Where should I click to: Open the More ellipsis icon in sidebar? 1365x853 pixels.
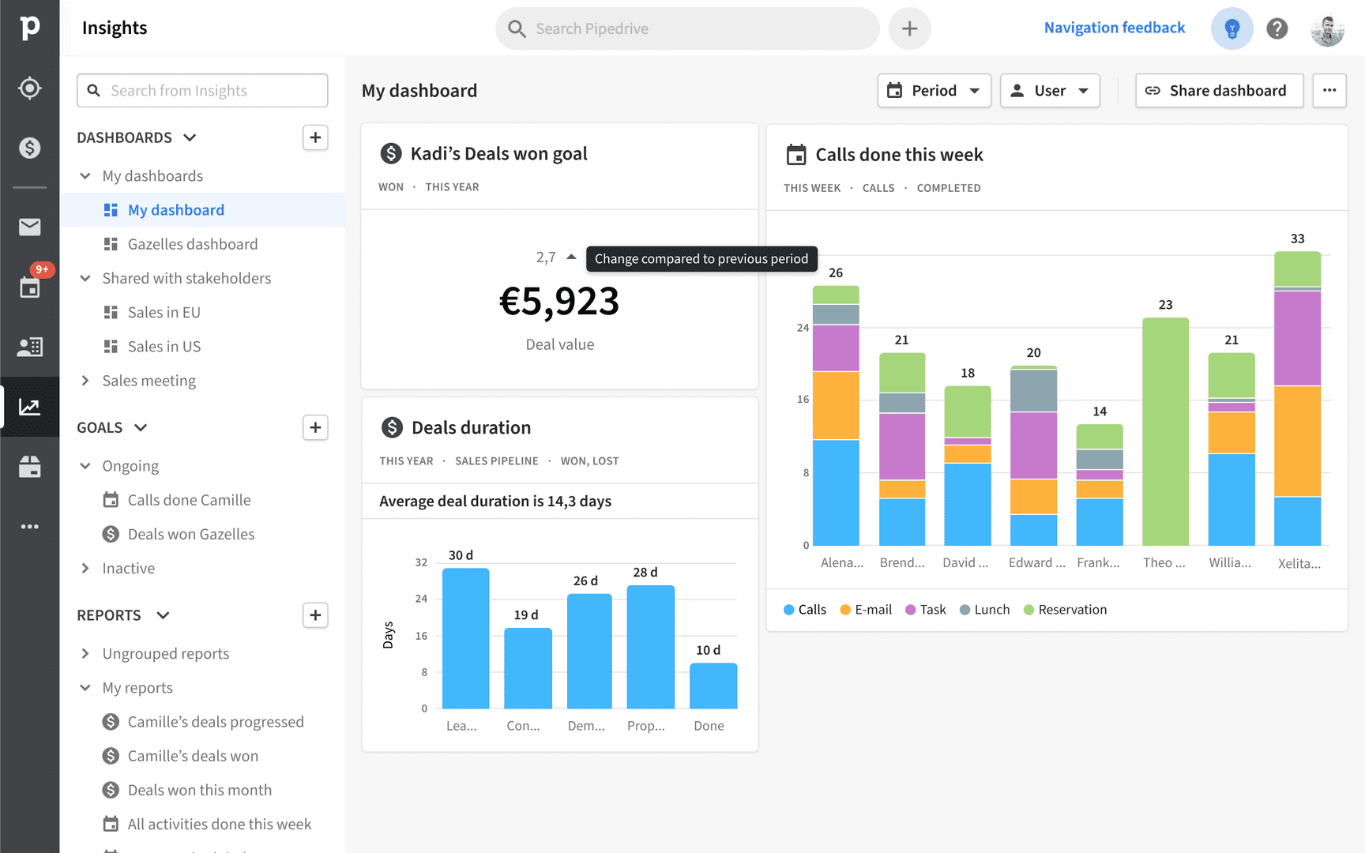[29, 527]
